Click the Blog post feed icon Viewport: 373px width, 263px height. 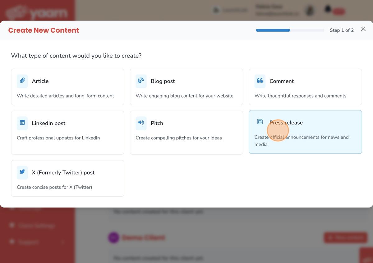(x=141, y=81)
